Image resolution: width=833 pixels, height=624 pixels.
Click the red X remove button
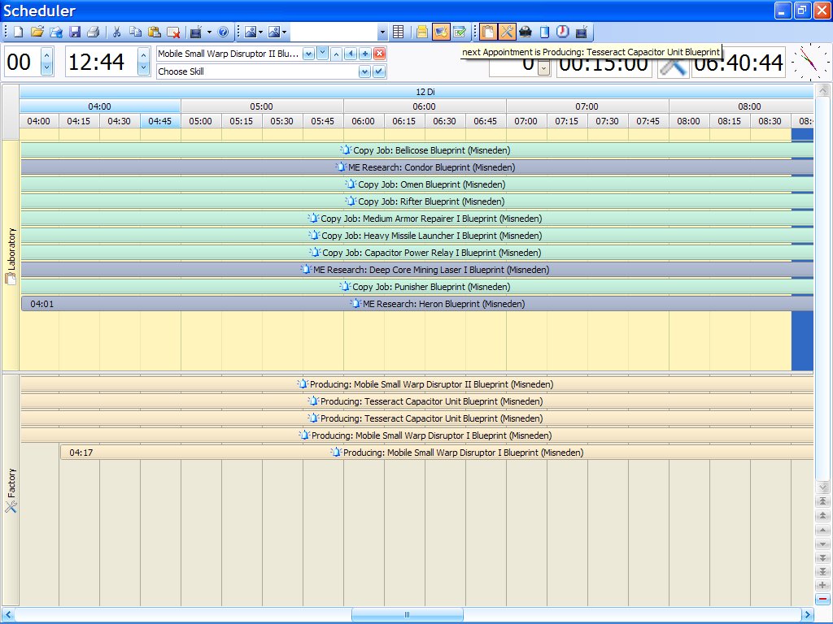[x=379, y=54]
